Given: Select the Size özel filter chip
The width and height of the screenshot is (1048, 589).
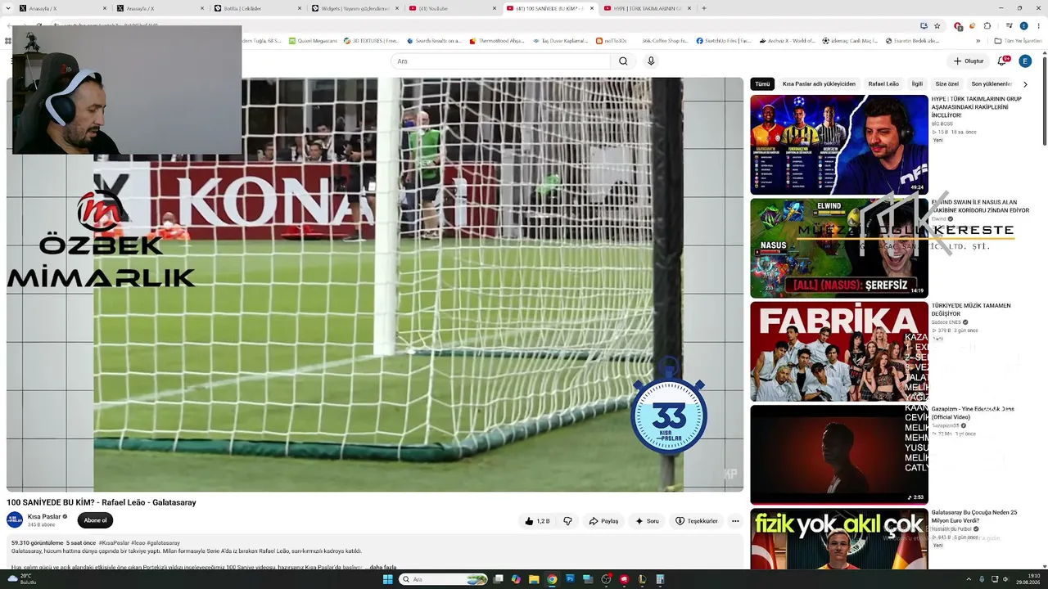Looking at the screenshot, I should 946,83.
